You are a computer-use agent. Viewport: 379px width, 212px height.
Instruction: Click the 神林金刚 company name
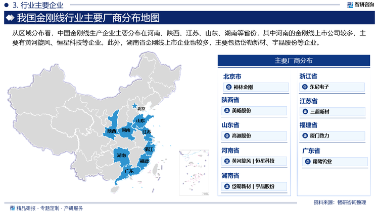243,87
